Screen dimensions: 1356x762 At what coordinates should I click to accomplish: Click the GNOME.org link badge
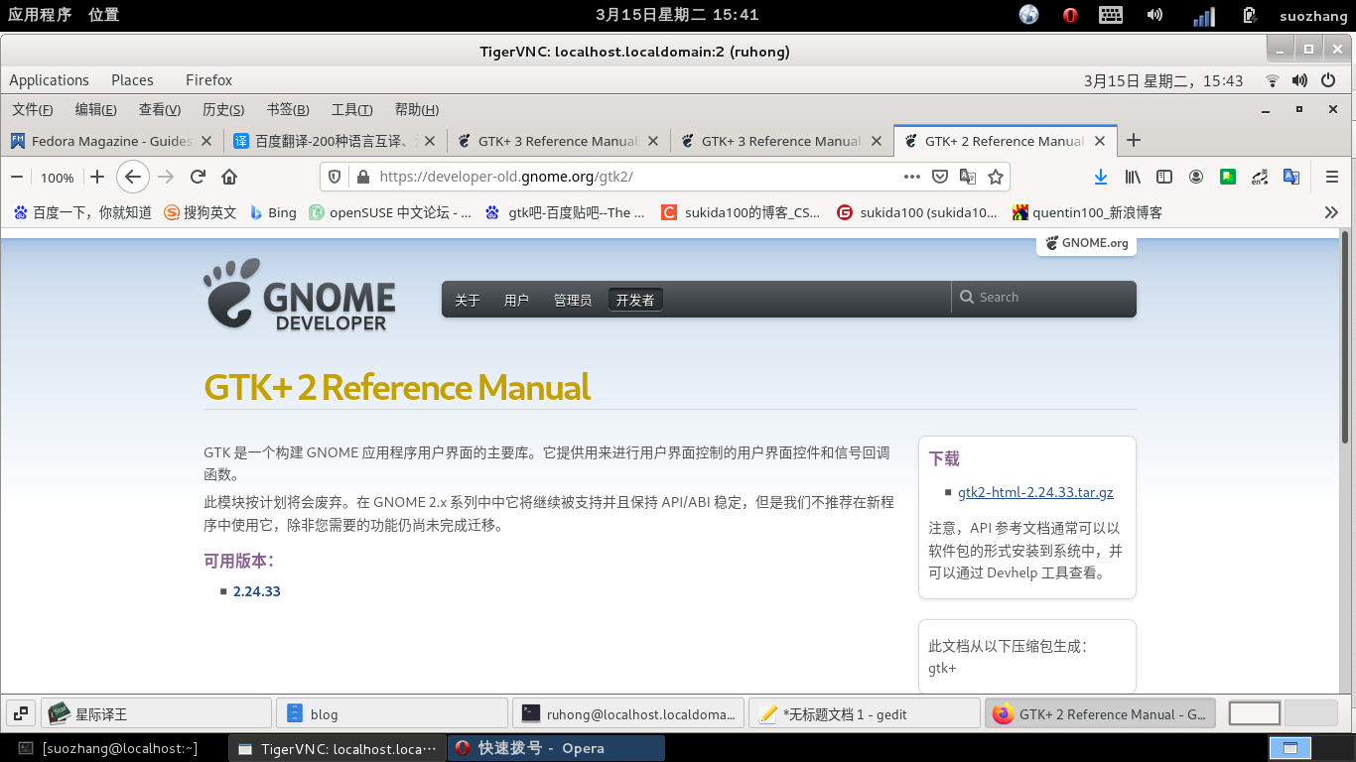coord(1086,243)
